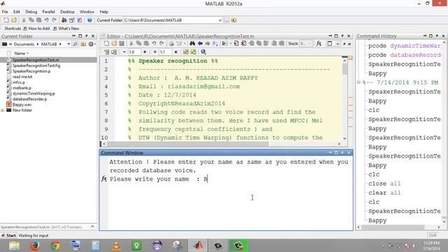Click the Editor toolbar Open file icon
The image size is (448, 252).
coord(114,43)
